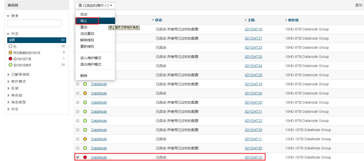The image size is (364, 161).
Task: Choose 重启 from the actions menu
Action: tap(95, 27)
